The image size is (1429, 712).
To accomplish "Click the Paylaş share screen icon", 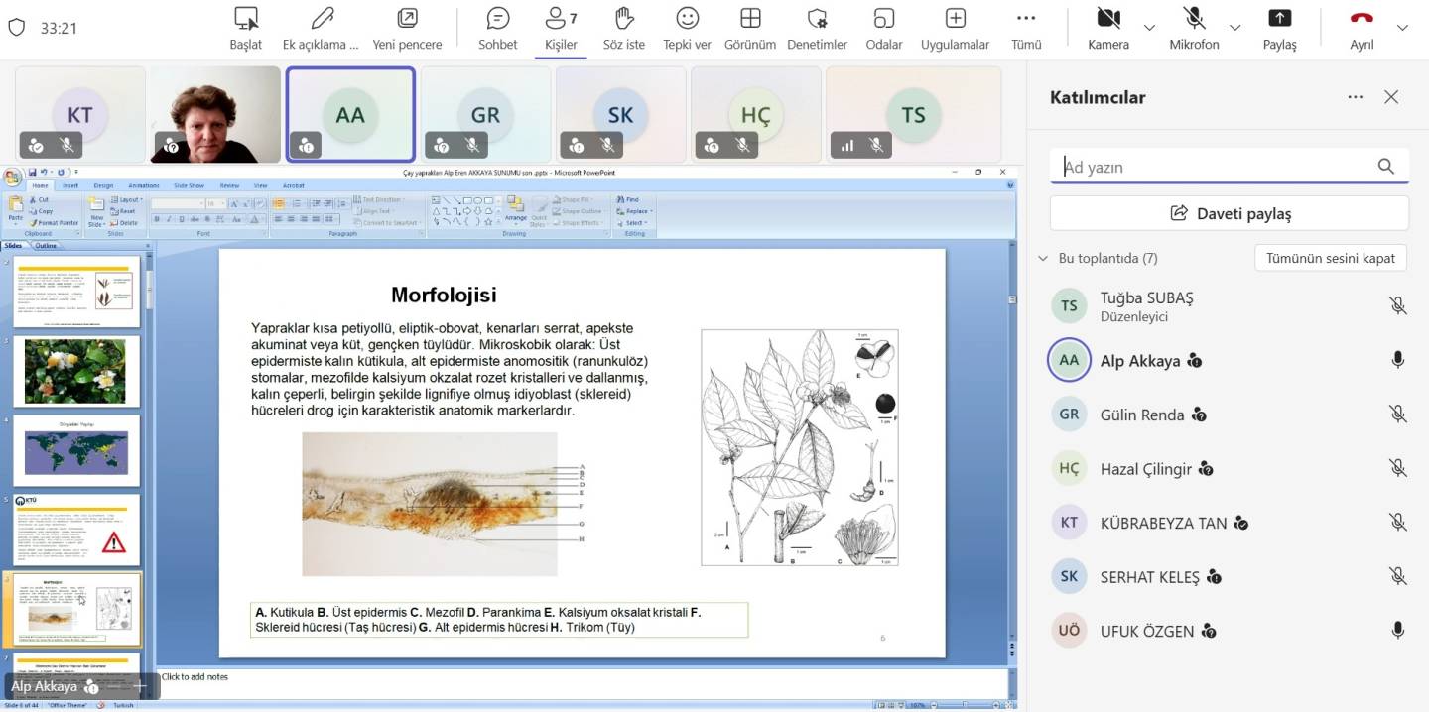I will [x=1279, y=19].
